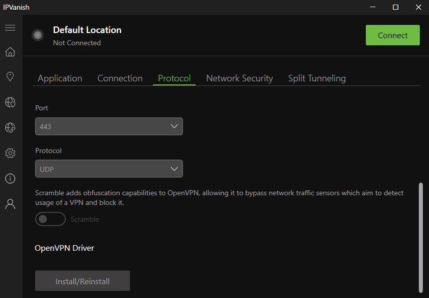Open locations via map pin icon
This screenshot has width=429, height=298.
10,76
